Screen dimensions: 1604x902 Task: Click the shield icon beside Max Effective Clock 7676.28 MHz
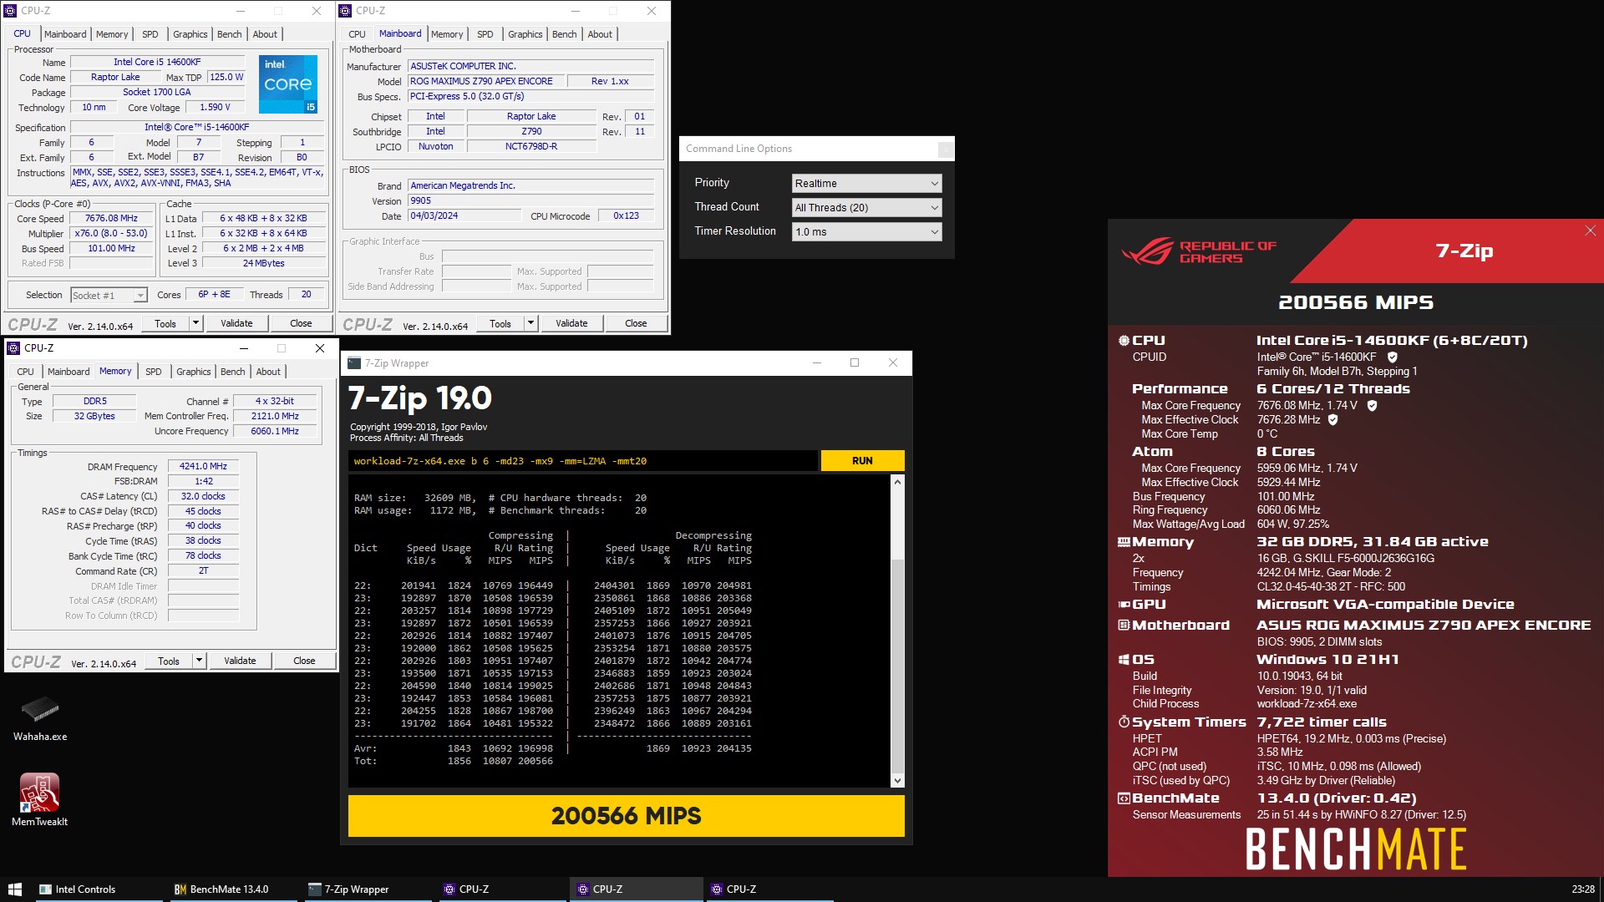tap(1333, 420)
